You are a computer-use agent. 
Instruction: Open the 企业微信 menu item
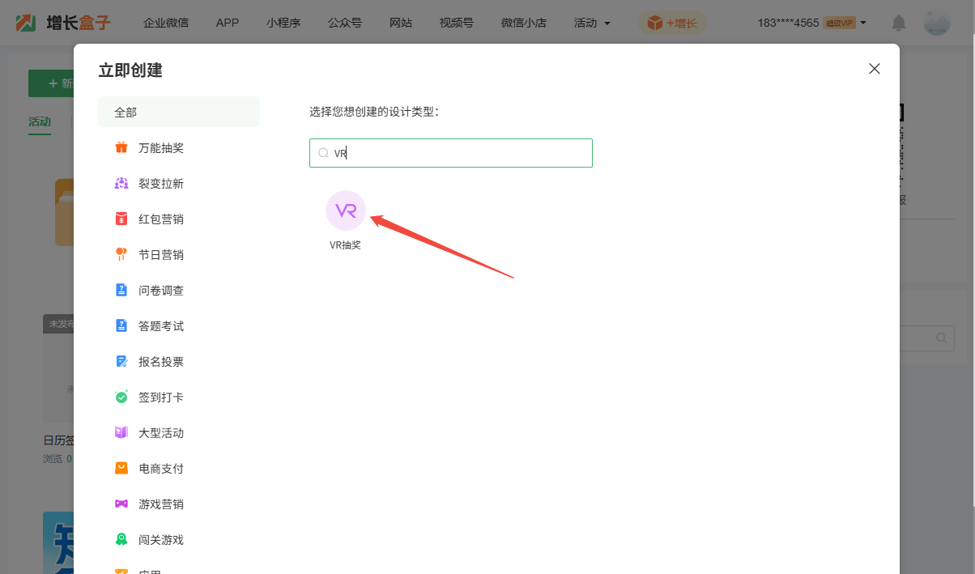[x=166, y=23]
